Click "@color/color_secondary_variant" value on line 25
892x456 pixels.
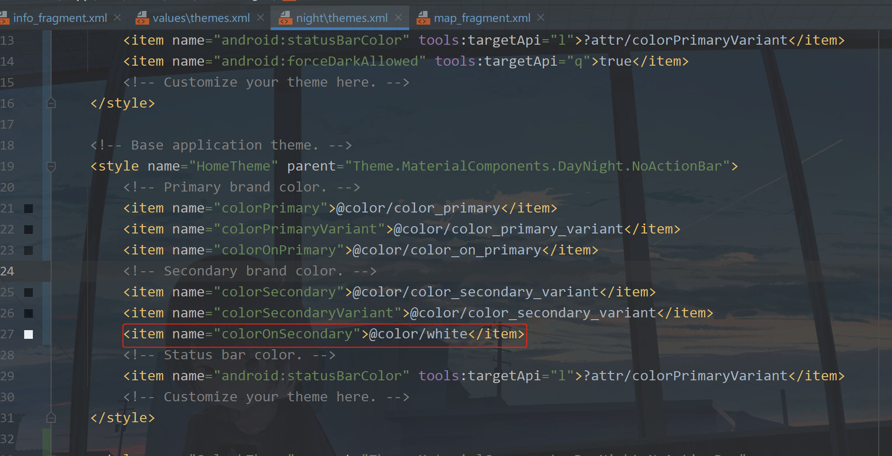(x=476, y=292)
